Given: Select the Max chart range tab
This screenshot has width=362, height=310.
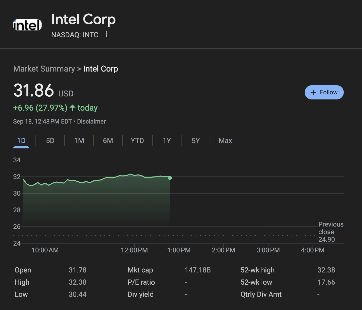Looking at the screenshot, I should [x=225, y=141].
